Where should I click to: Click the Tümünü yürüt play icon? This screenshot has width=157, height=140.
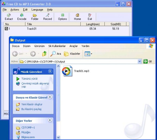click(18, 79)
